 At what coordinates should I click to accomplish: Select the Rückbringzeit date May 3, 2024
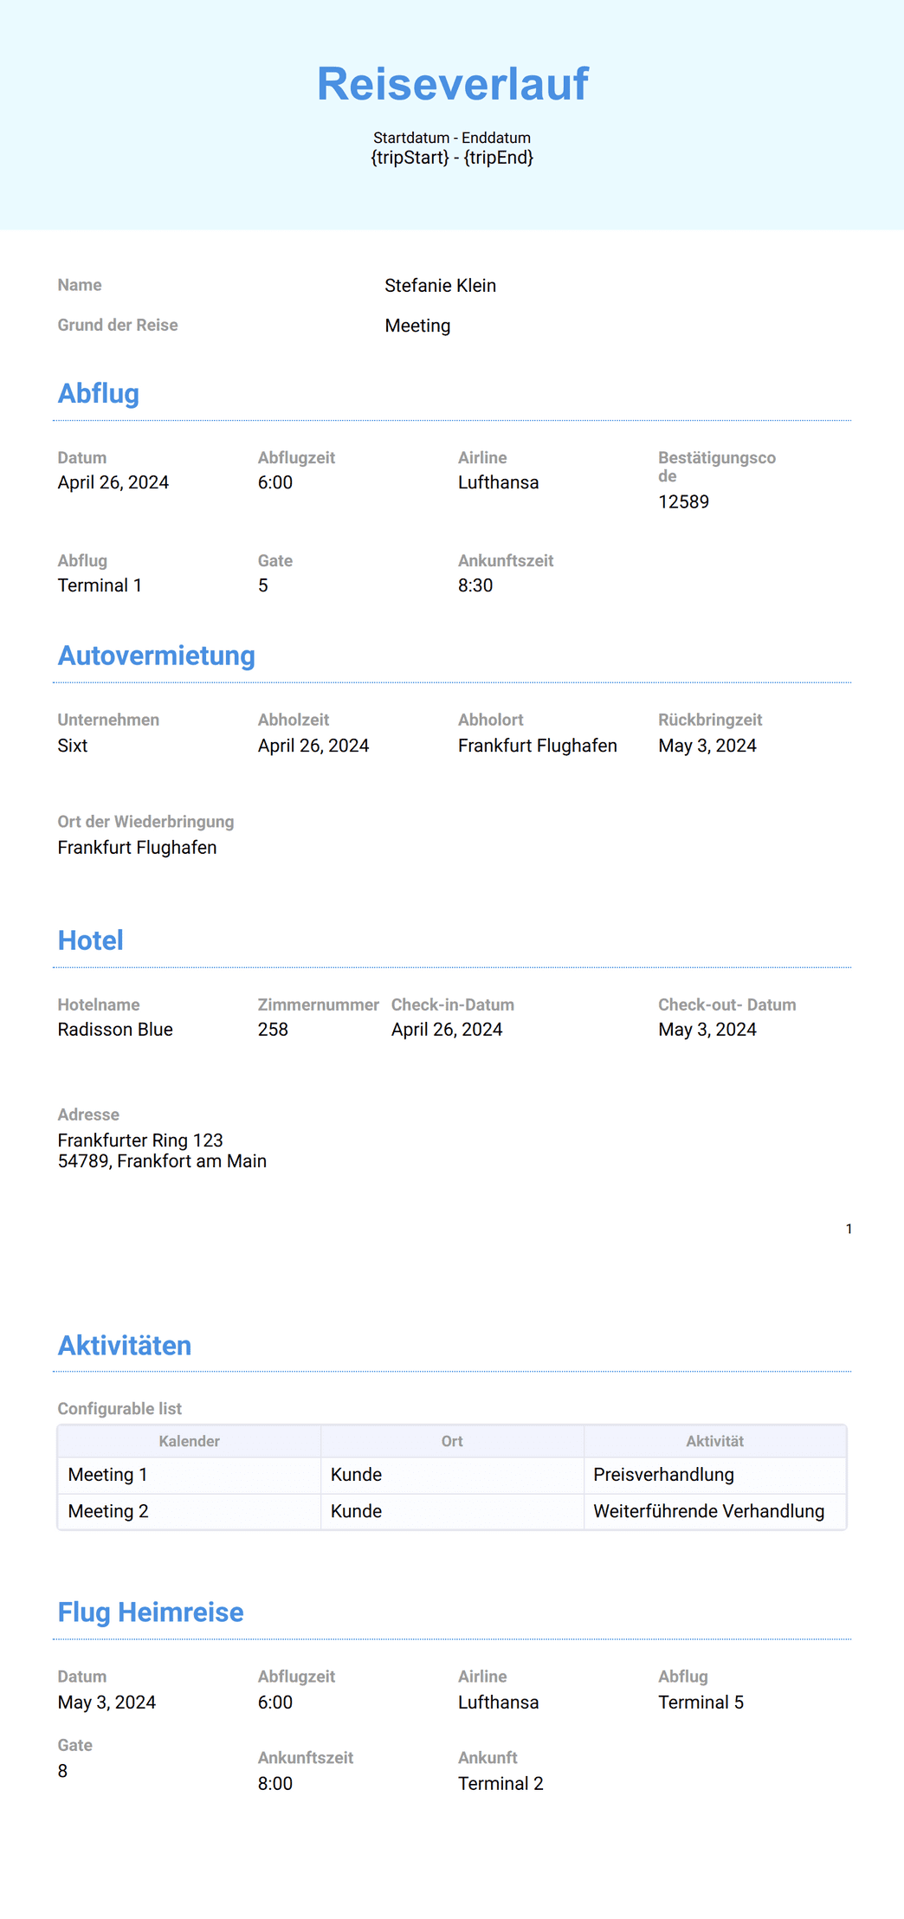(x=707, y=746)
